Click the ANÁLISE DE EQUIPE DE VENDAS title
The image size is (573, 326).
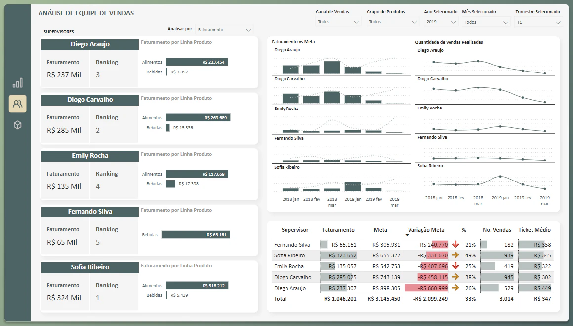pos(86,13)
